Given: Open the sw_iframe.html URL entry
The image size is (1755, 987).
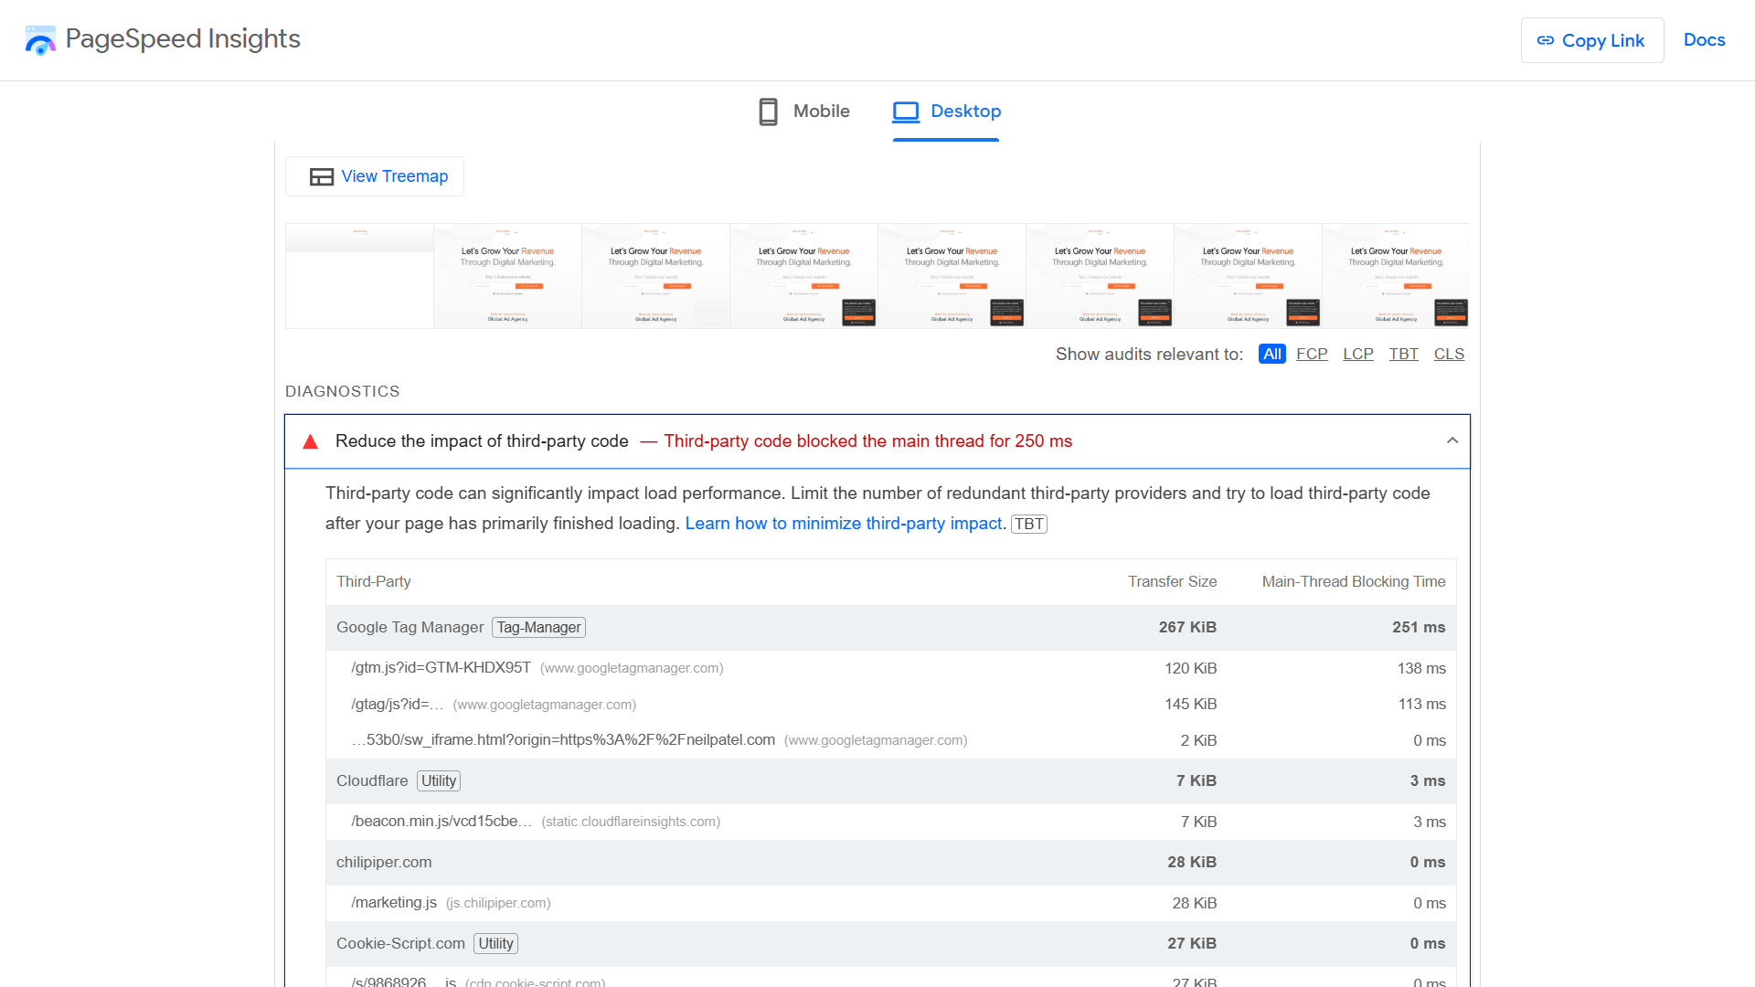Looking at the screenshot, I should [563, 740].
